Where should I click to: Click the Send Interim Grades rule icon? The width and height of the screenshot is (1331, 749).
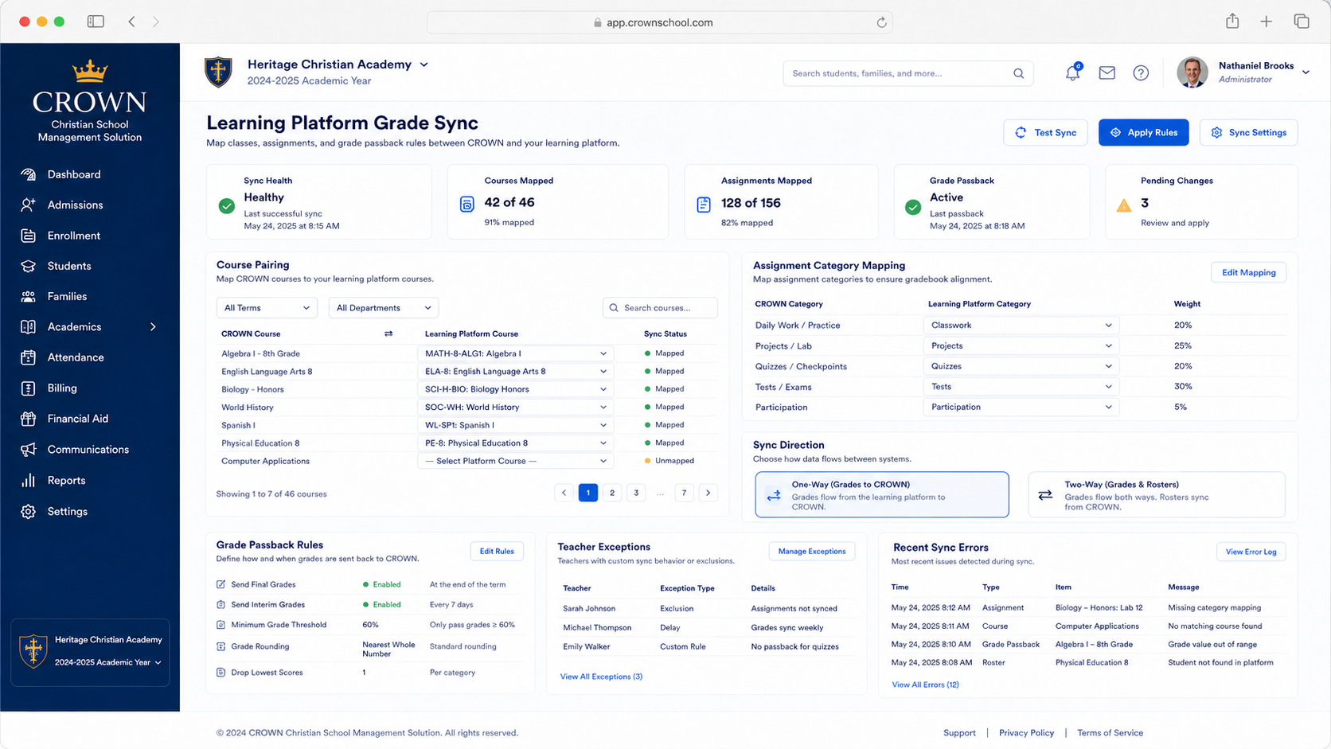(x=221, y=604)
